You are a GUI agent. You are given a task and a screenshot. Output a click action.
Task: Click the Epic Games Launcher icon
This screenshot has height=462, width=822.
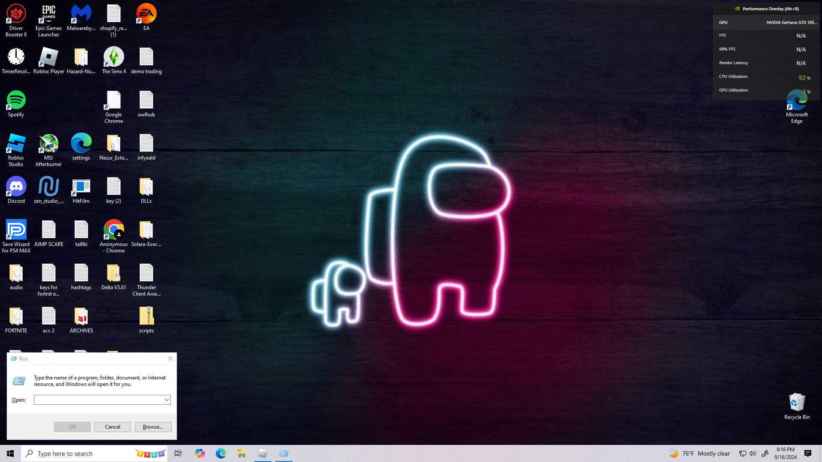click(48, 14)
